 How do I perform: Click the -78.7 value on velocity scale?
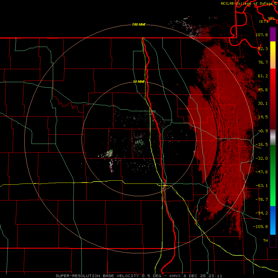(262, 200)
